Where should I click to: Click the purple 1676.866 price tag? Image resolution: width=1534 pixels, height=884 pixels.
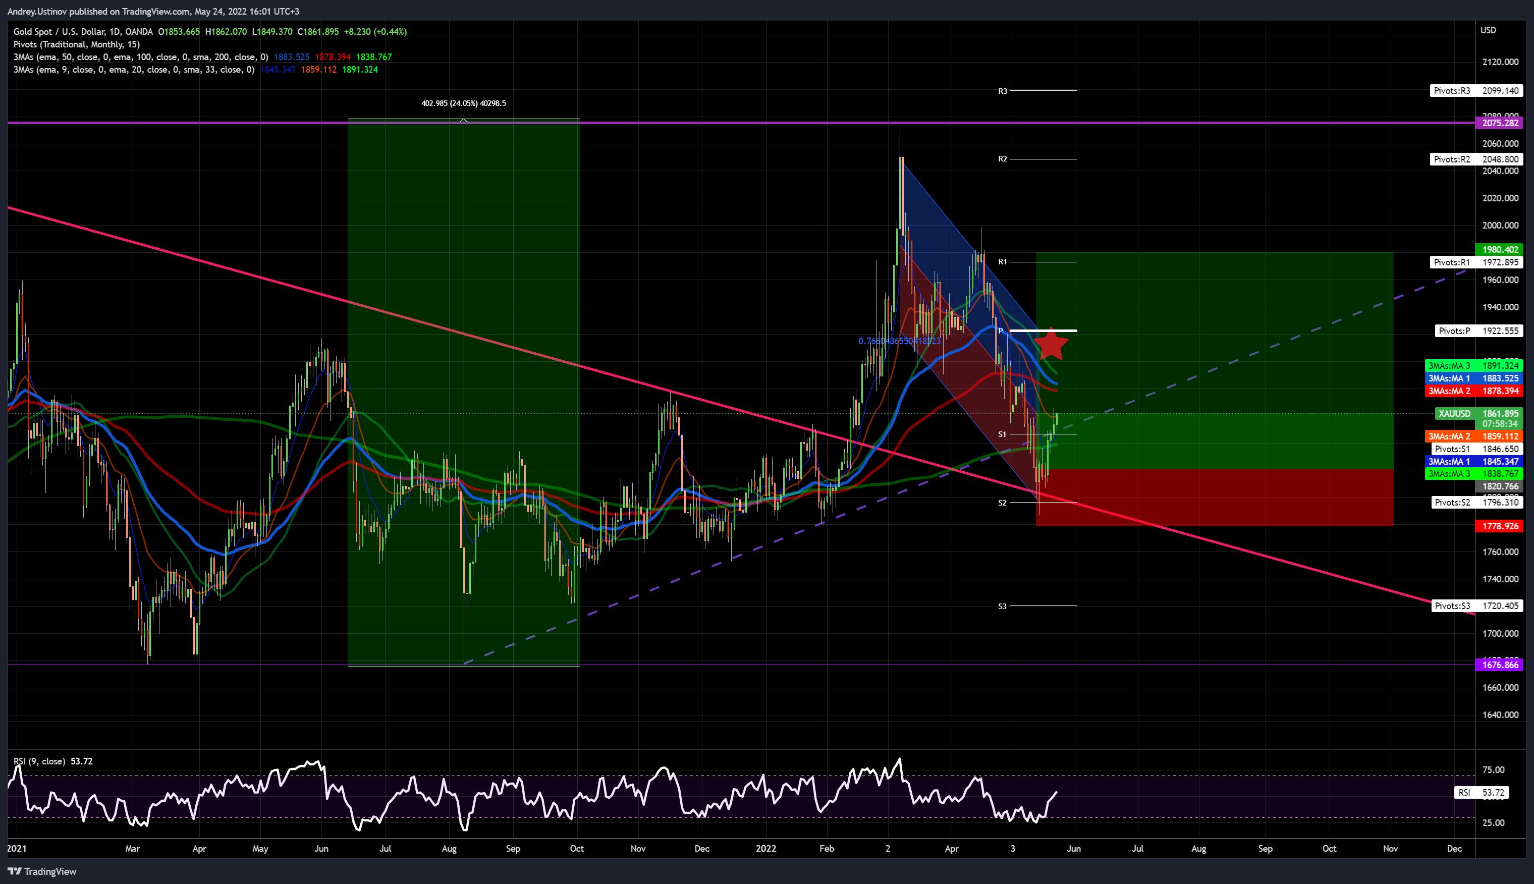[1499, 665]
